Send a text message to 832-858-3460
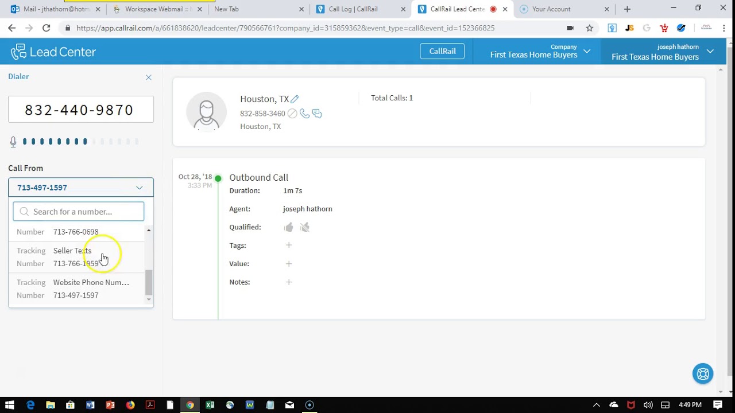Image resolution: width=735 pixels, height=413 pixels. [x=317, y=114]
